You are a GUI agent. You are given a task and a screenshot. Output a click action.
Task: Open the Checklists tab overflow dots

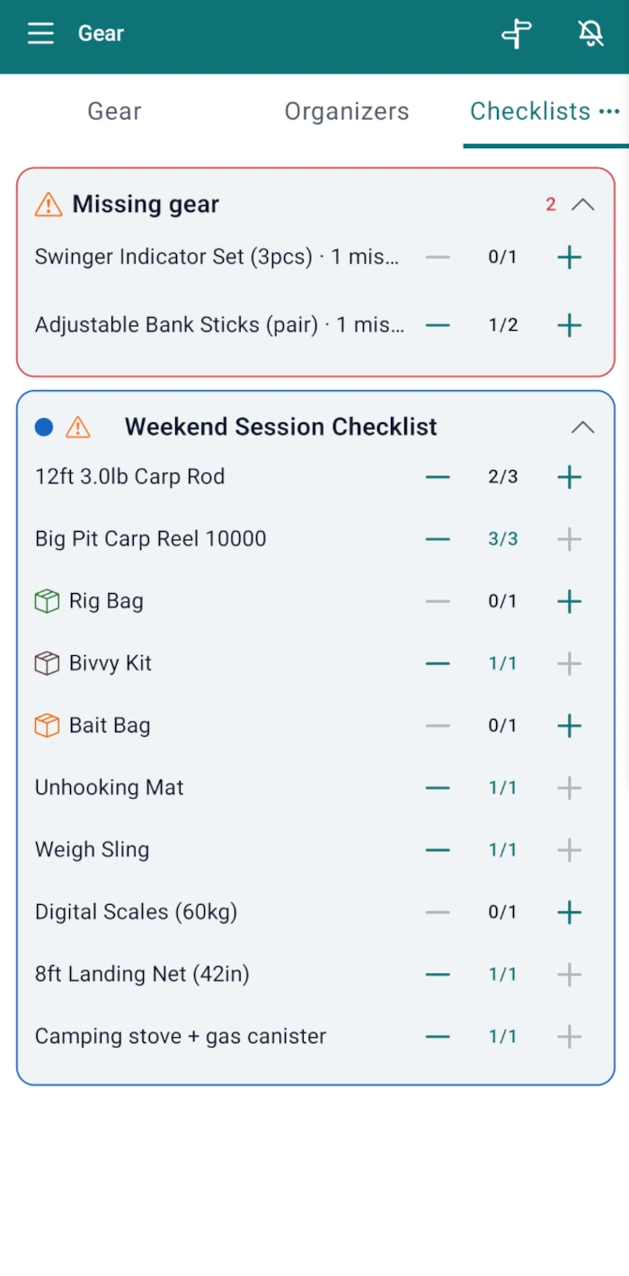click(609, 111)
